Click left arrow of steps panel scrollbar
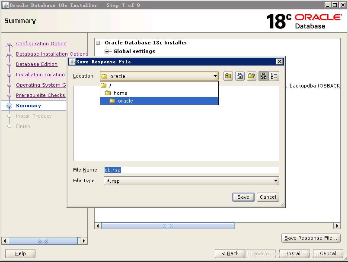The image size is (348, 262). click(x=5, y=241)
